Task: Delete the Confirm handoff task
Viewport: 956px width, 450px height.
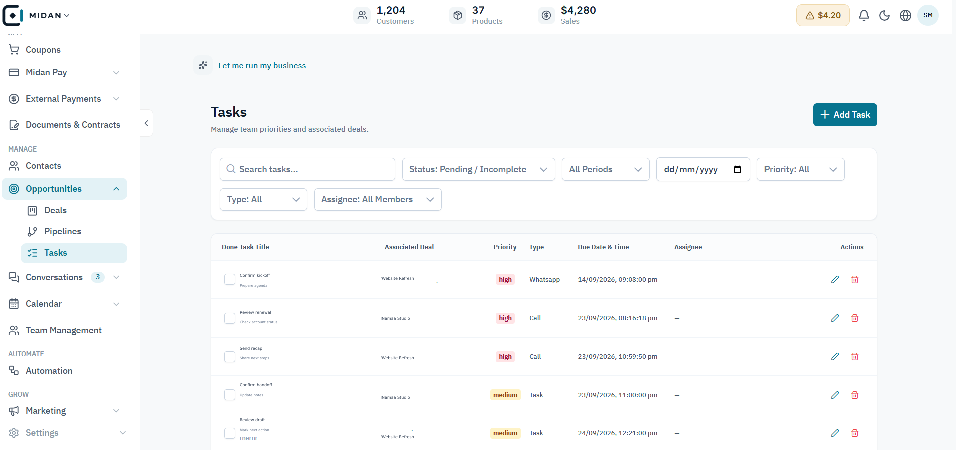Action: 855,395
